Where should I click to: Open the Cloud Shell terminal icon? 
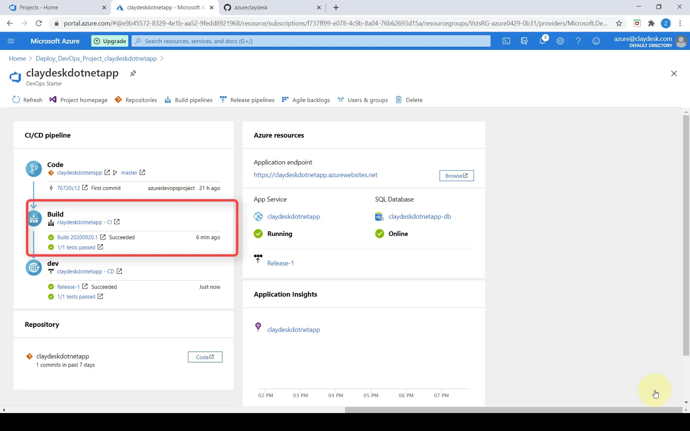pyautogui.click(x=506, y=41)
